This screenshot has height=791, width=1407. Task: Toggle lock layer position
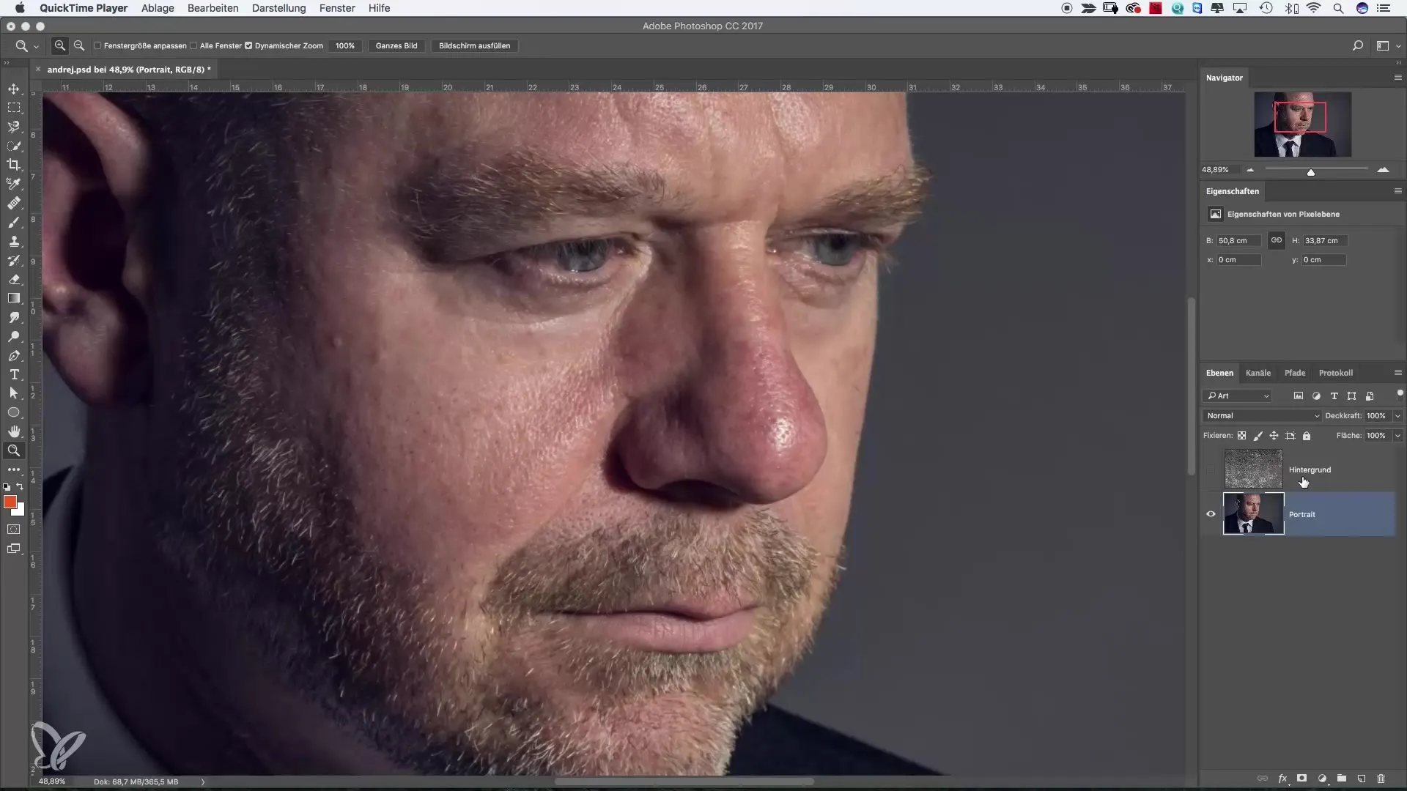coord(1274,436)
